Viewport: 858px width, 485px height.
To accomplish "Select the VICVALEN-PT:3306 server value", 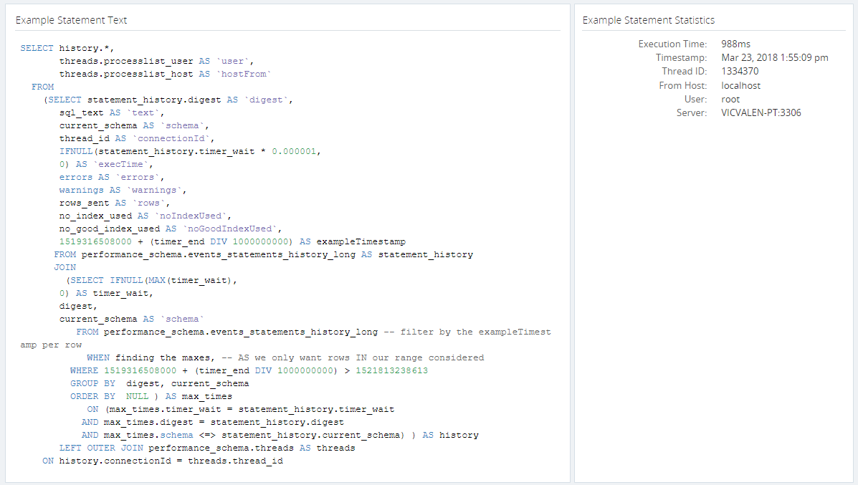I will 762,112.
